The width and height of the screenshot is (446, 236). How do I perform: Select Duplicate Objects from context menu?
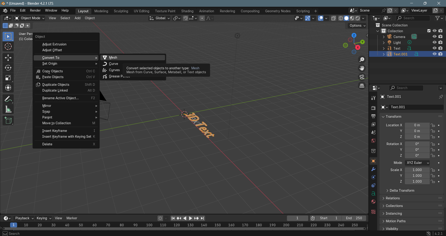66,84
